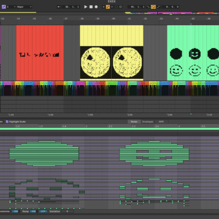Screen dimensions: 219x219
Task: Select the top note of the left oval
Action: coord(47,141)
